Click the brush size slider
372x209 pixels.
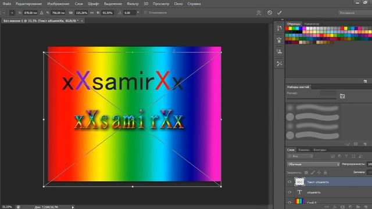click(x=312, y=99)
